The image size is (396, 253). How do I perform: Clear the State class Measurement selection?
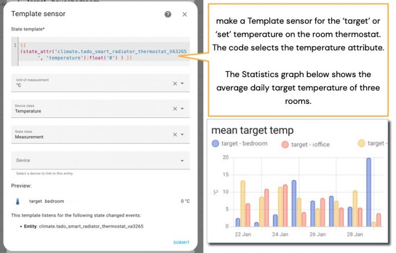pos(175,135)
